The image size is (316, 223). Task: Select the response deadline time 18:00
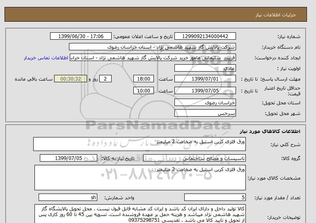[x=144, y=79]
